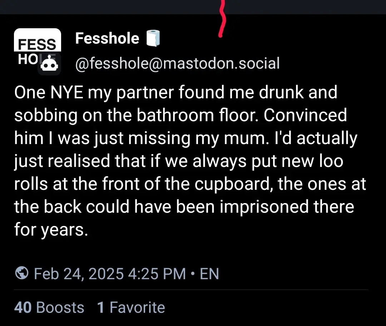Click the Feb 24, 2025 4:25 PM timestamp
The image size is (386, 326).
[x=110, y=273]
